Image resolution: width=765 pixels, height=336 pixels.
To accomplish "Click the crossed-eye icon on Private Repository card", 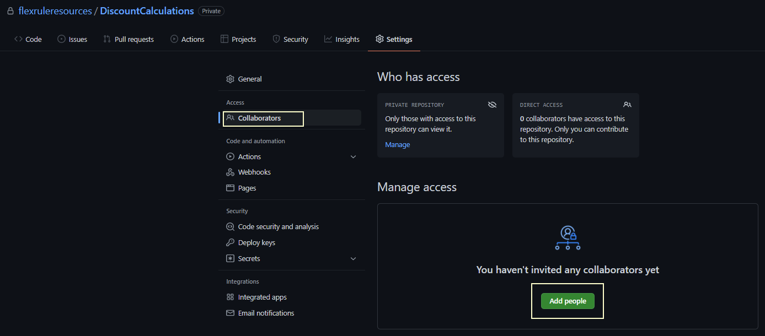I will click(492, 105).
